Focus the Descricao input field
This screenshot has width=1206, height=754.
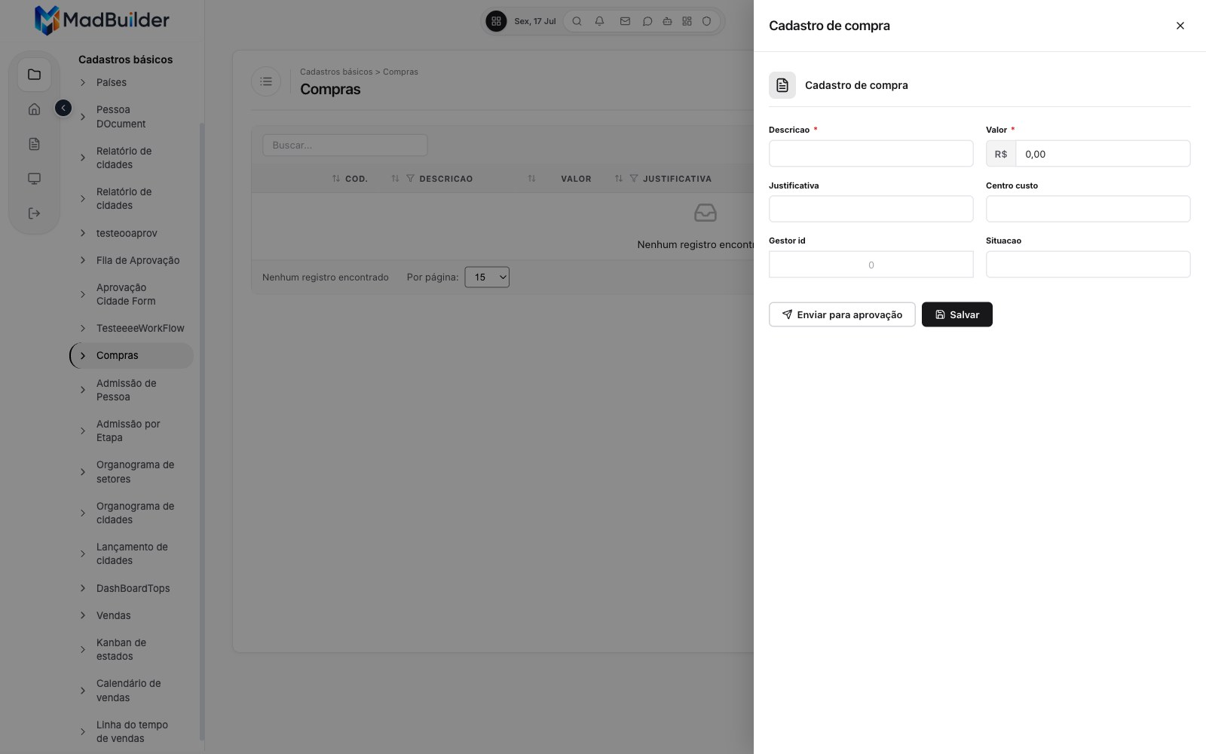pos(871,154)
